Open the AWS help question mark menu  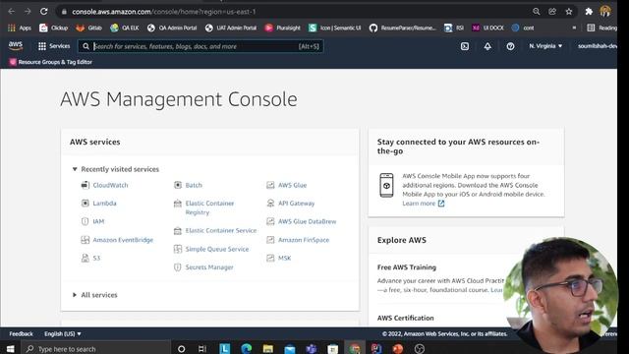(510, 46)
